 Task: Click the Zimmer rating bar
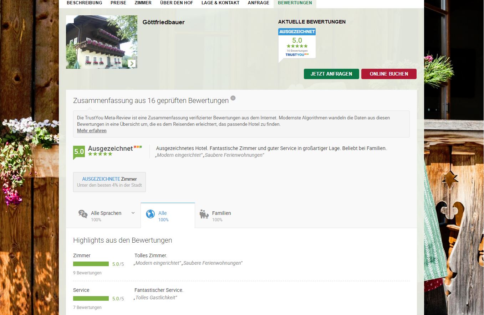tap(91, 264)
